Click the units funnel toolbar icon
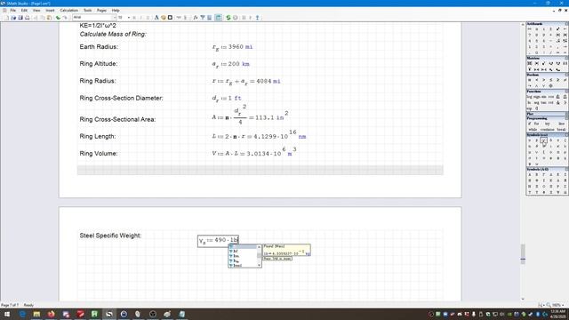 click(x=203, y=18)
